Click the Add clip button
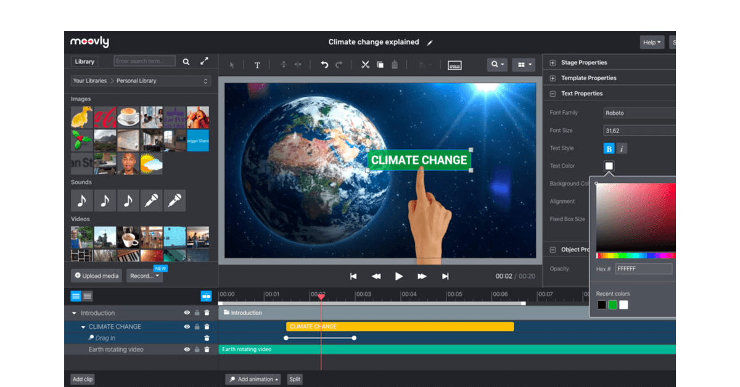 tap(83, 379)
